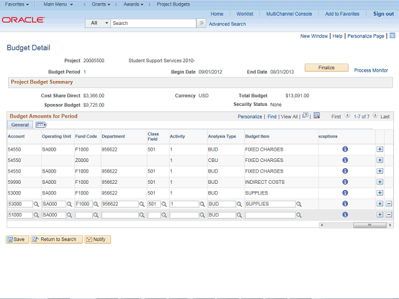Open the Process Monitor link
This screenshot has height=299, width=399.
tap(371, 70)
